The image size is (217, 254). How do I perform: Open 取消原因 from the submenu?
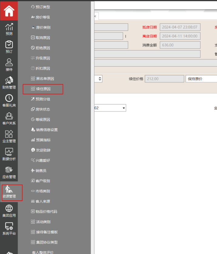(43, 38)
